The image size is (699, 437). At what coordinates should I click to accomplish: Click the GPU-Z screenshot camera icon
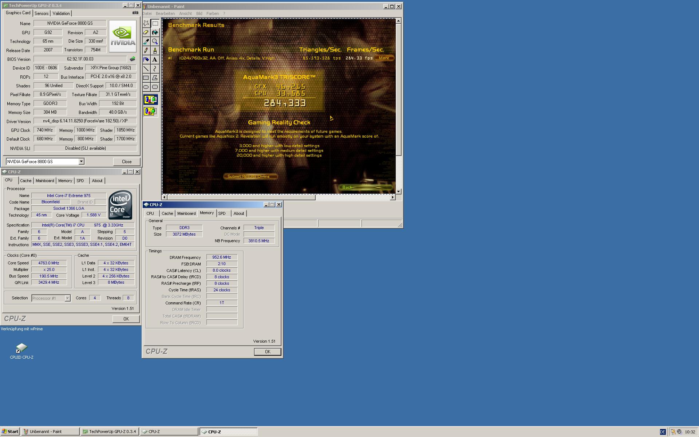[x=135, y=13]
